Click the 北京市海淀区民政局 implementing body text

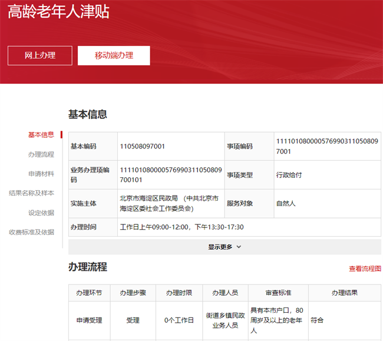pos(169,203)
